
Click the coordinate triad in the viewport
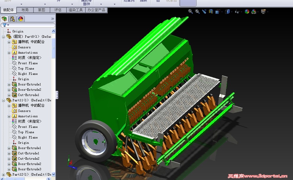point(71,162)
